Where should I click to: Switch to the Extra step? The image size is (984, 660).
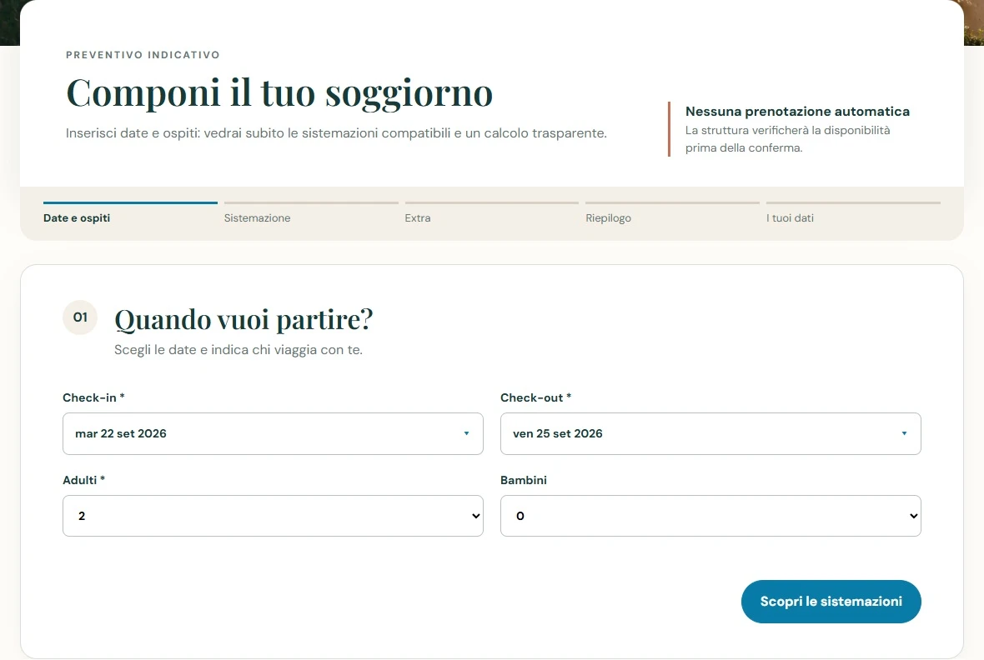click(491, 213)
